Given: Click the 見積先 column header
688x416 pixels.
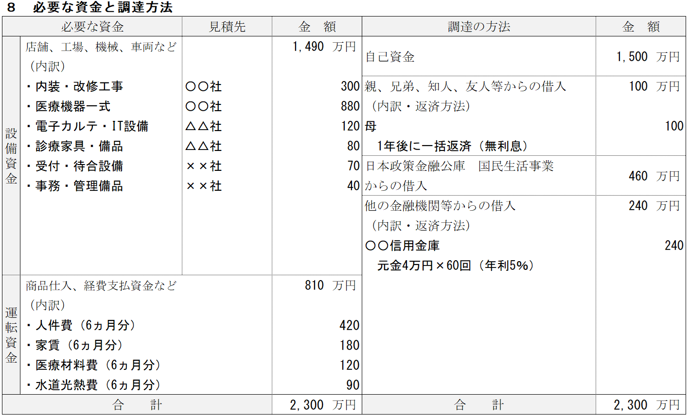Looking at the screenshot, I should coord(227,27).
